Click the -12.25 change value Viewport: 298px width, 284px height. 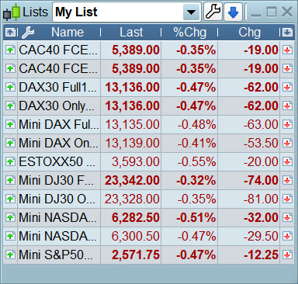(261, 255)
